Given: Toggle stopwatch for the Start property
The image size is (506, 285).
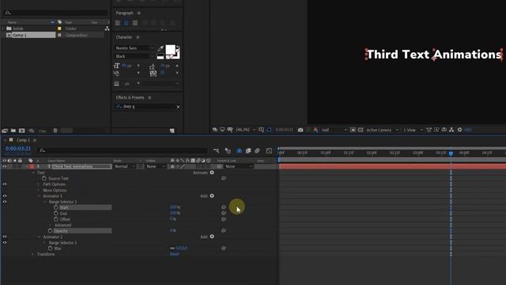Looking at the screenshot, I should click(x=56, y=207).
